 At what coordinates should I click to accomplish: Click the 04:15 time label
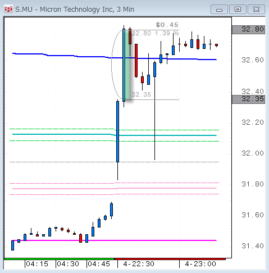[x=37, y=264]
